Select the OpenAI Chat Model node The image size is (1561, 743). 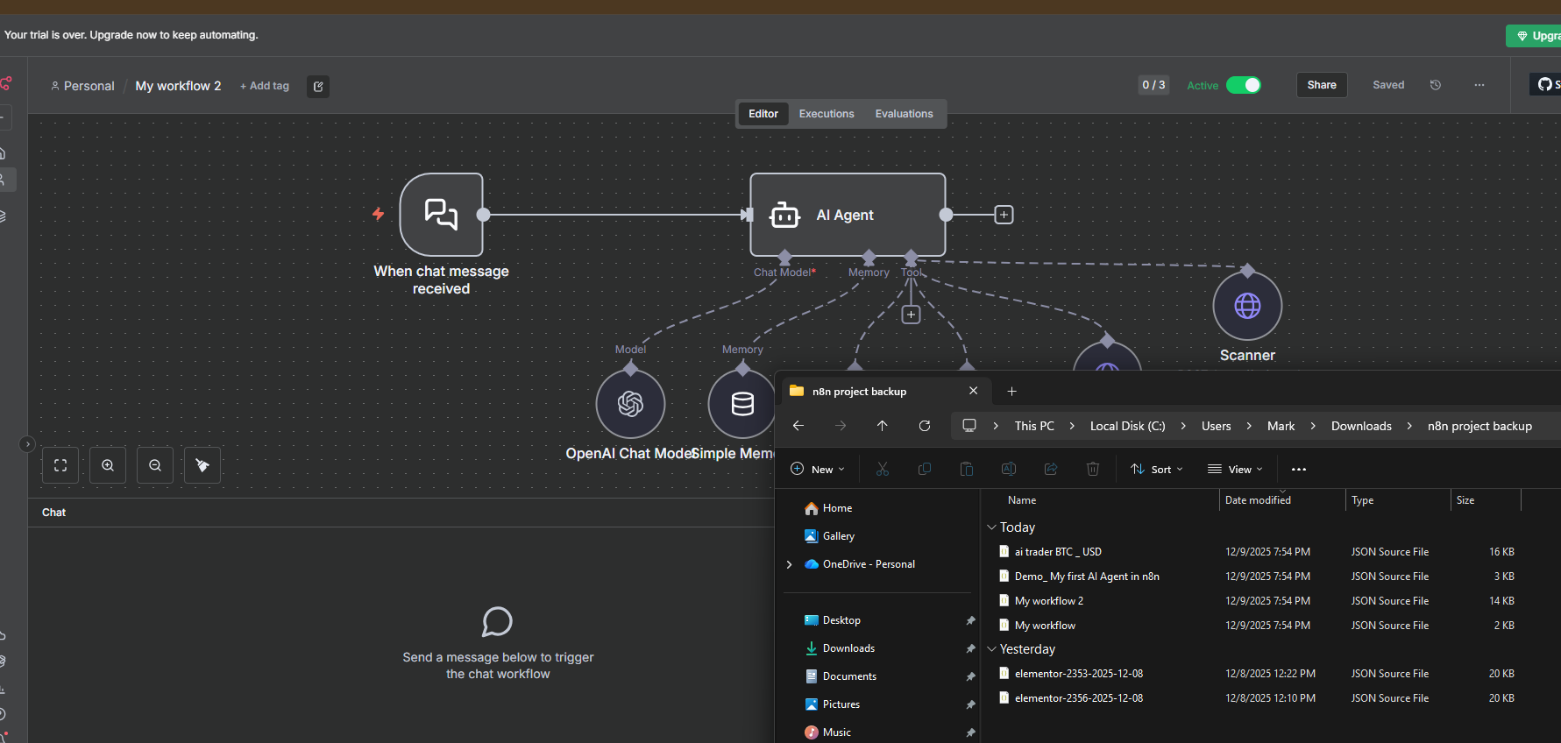coord(630,404)
